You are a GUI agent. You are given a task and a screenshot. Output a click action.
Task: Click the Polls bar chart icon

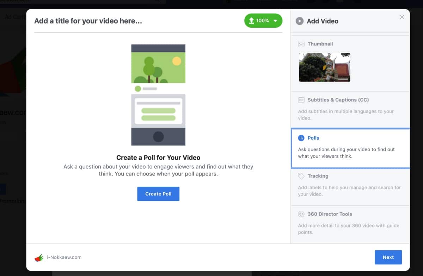coord(301,138)
